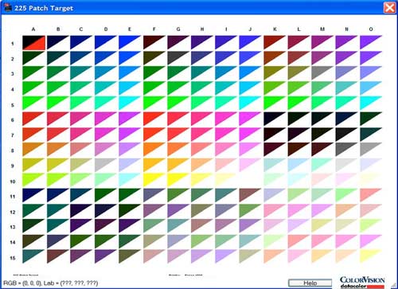Select the magenta patch J7
The height and width of the screenshot is (289, 398).
coord(250,135)
